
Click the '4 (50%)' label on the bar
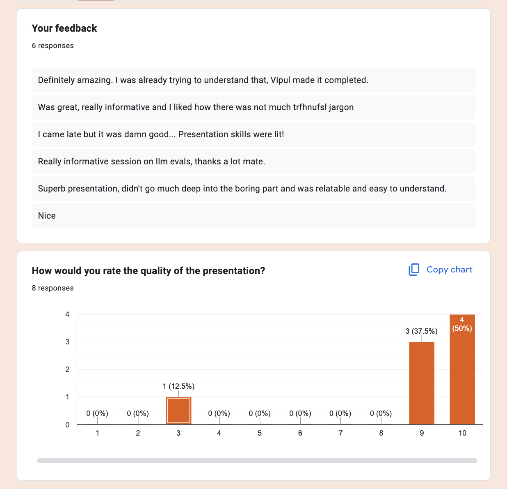pos(462,324)
